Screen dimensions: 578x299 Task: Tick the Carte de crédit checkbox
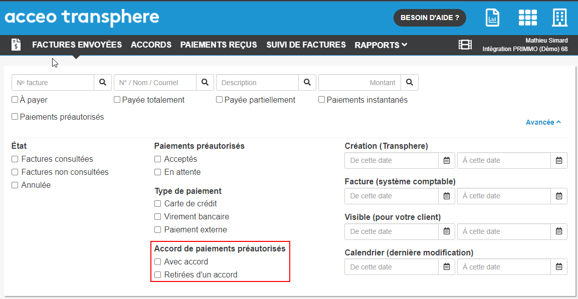[158, 204]
